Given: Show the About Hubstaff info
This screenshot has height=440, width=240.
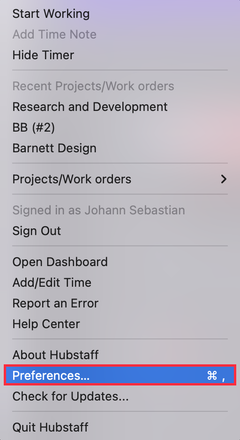Looking at the screenshot, I should (x=120, y=355).
